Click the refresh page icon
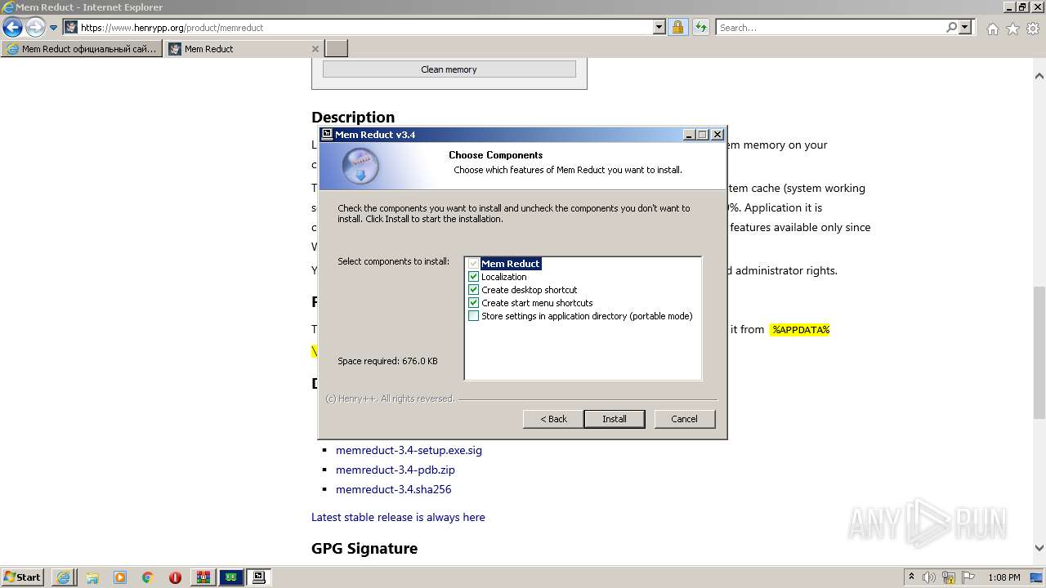 700,28
